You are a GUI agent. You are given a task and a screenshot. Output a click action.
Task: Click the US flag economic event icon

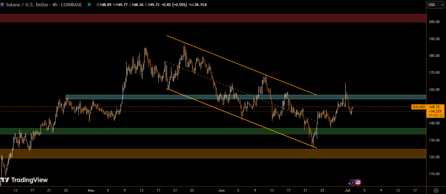tap(358, 182)
